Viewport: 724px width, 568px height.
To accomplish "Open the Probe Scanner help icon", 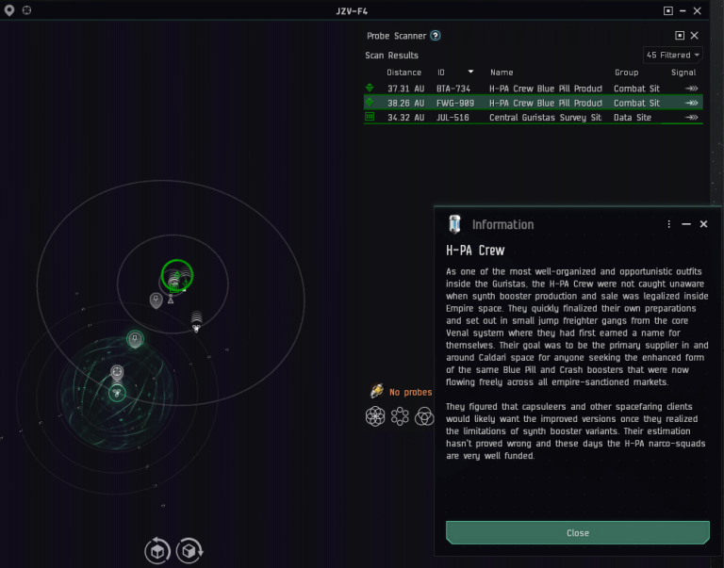I will click(435, 36).
